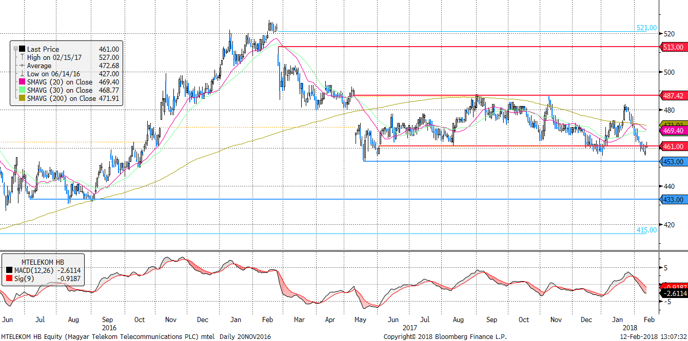The width and height of the screenshot is (688, 341).
Task: Click the light blue 415.00 line label
Action: 646,230
